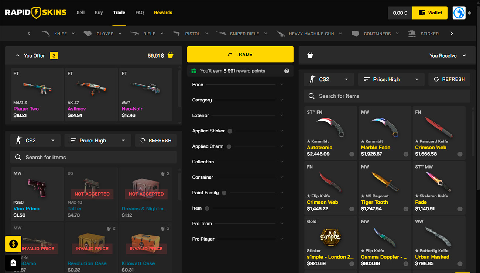Expand the Exterior filter section
480x273 pixels.
tap(238, 115)
